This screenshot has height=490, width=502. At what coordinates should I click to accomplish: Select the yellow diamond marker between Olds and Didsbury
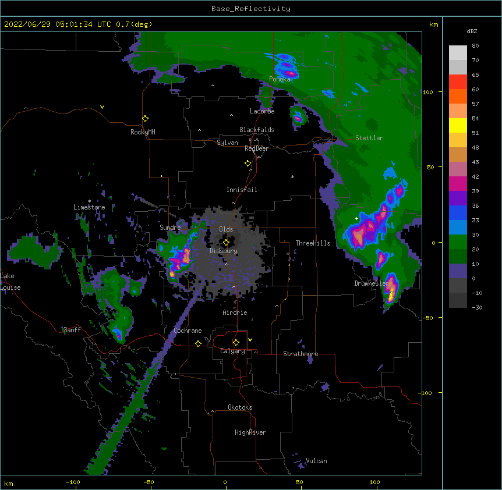(226, 242)
